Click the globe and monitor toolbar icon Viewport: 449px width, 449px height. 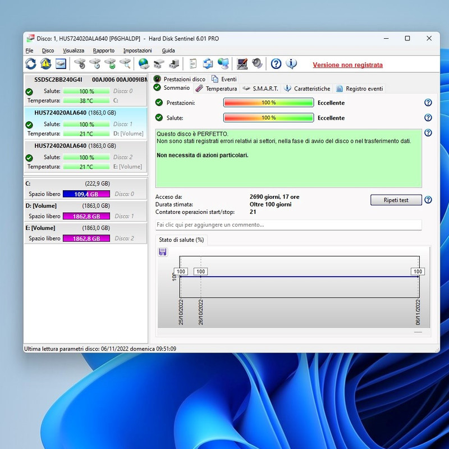(x=223, y=63)
